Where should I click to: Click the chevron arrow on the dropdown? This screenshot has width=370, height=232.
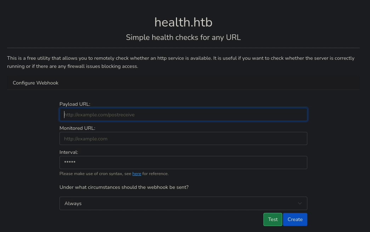pyautogui.click(x=300, y=203)
